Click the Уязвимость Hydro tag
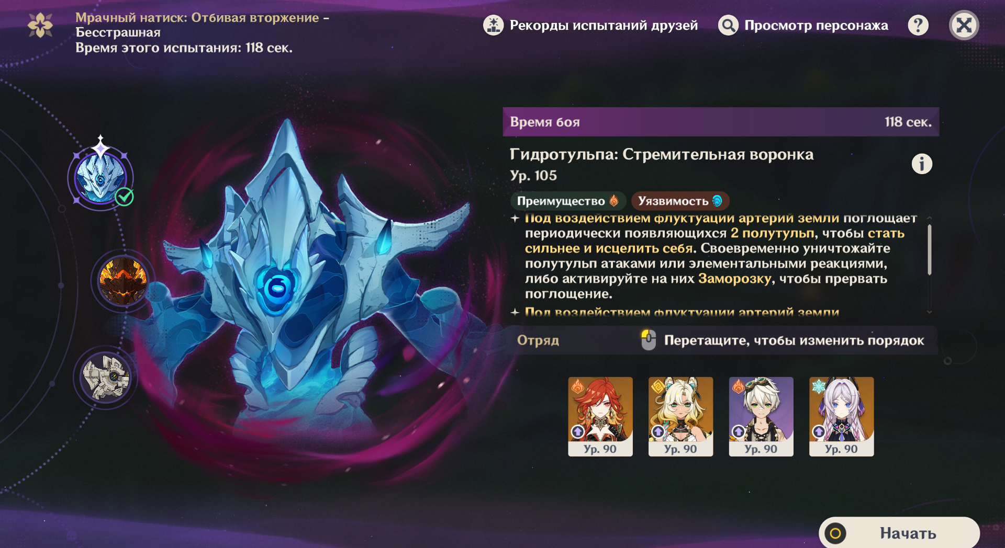1005x548 pixels. (x=680, y=201)
